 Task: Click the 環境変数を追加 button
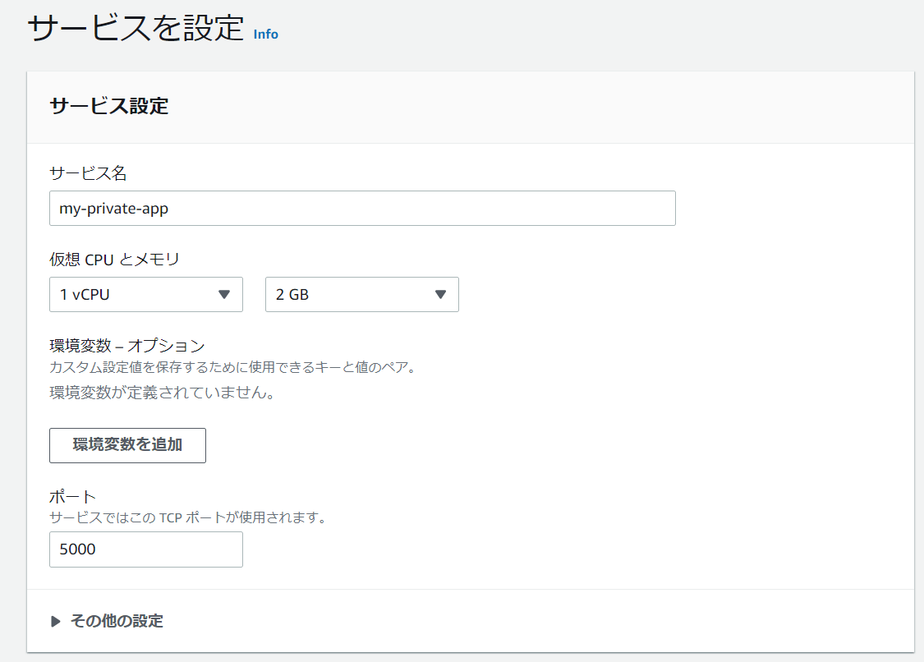point(128,445)
